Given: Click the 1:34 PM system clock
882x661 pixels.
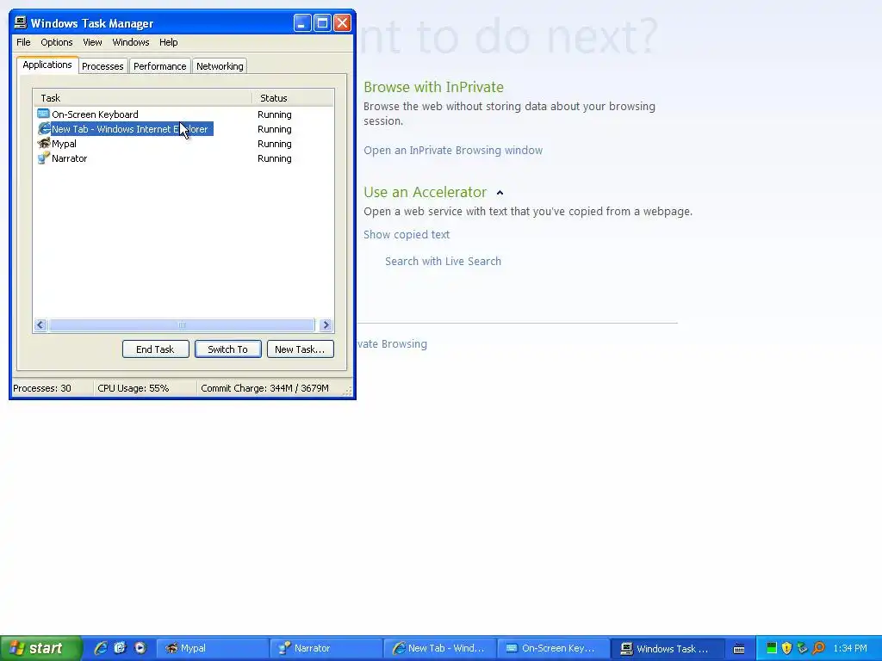Looking at the screenshot, I should click(850, 648).
